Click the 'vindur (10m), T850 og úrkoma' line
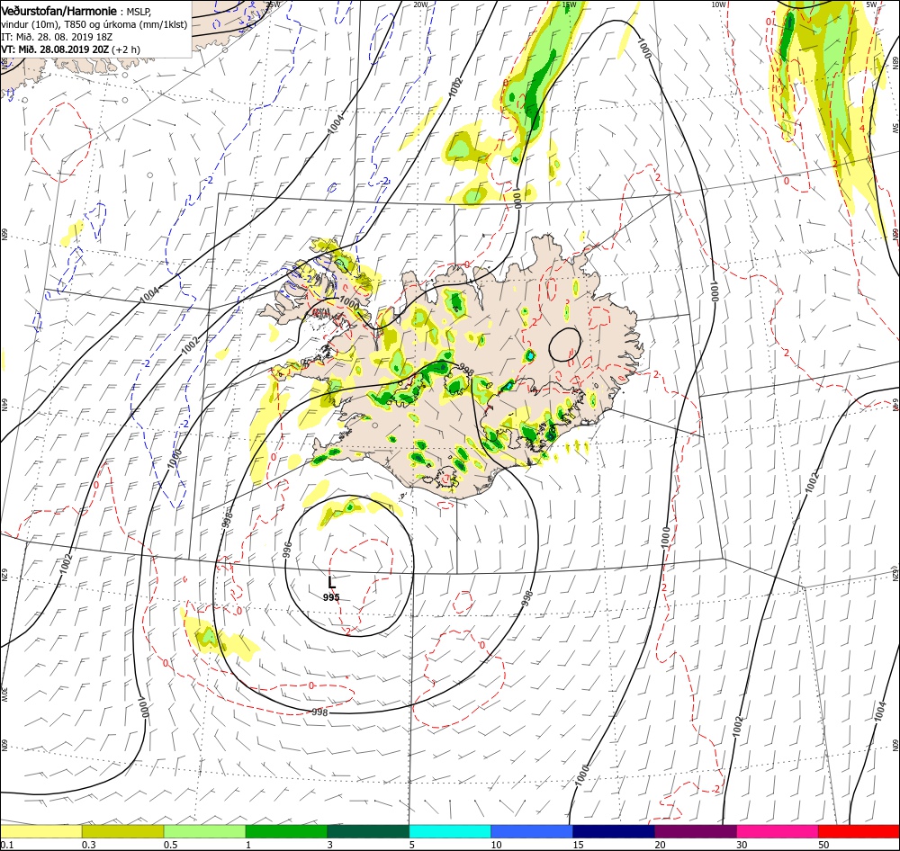The height and width of the screenshot is (851, 900). (x=94, y=24)
